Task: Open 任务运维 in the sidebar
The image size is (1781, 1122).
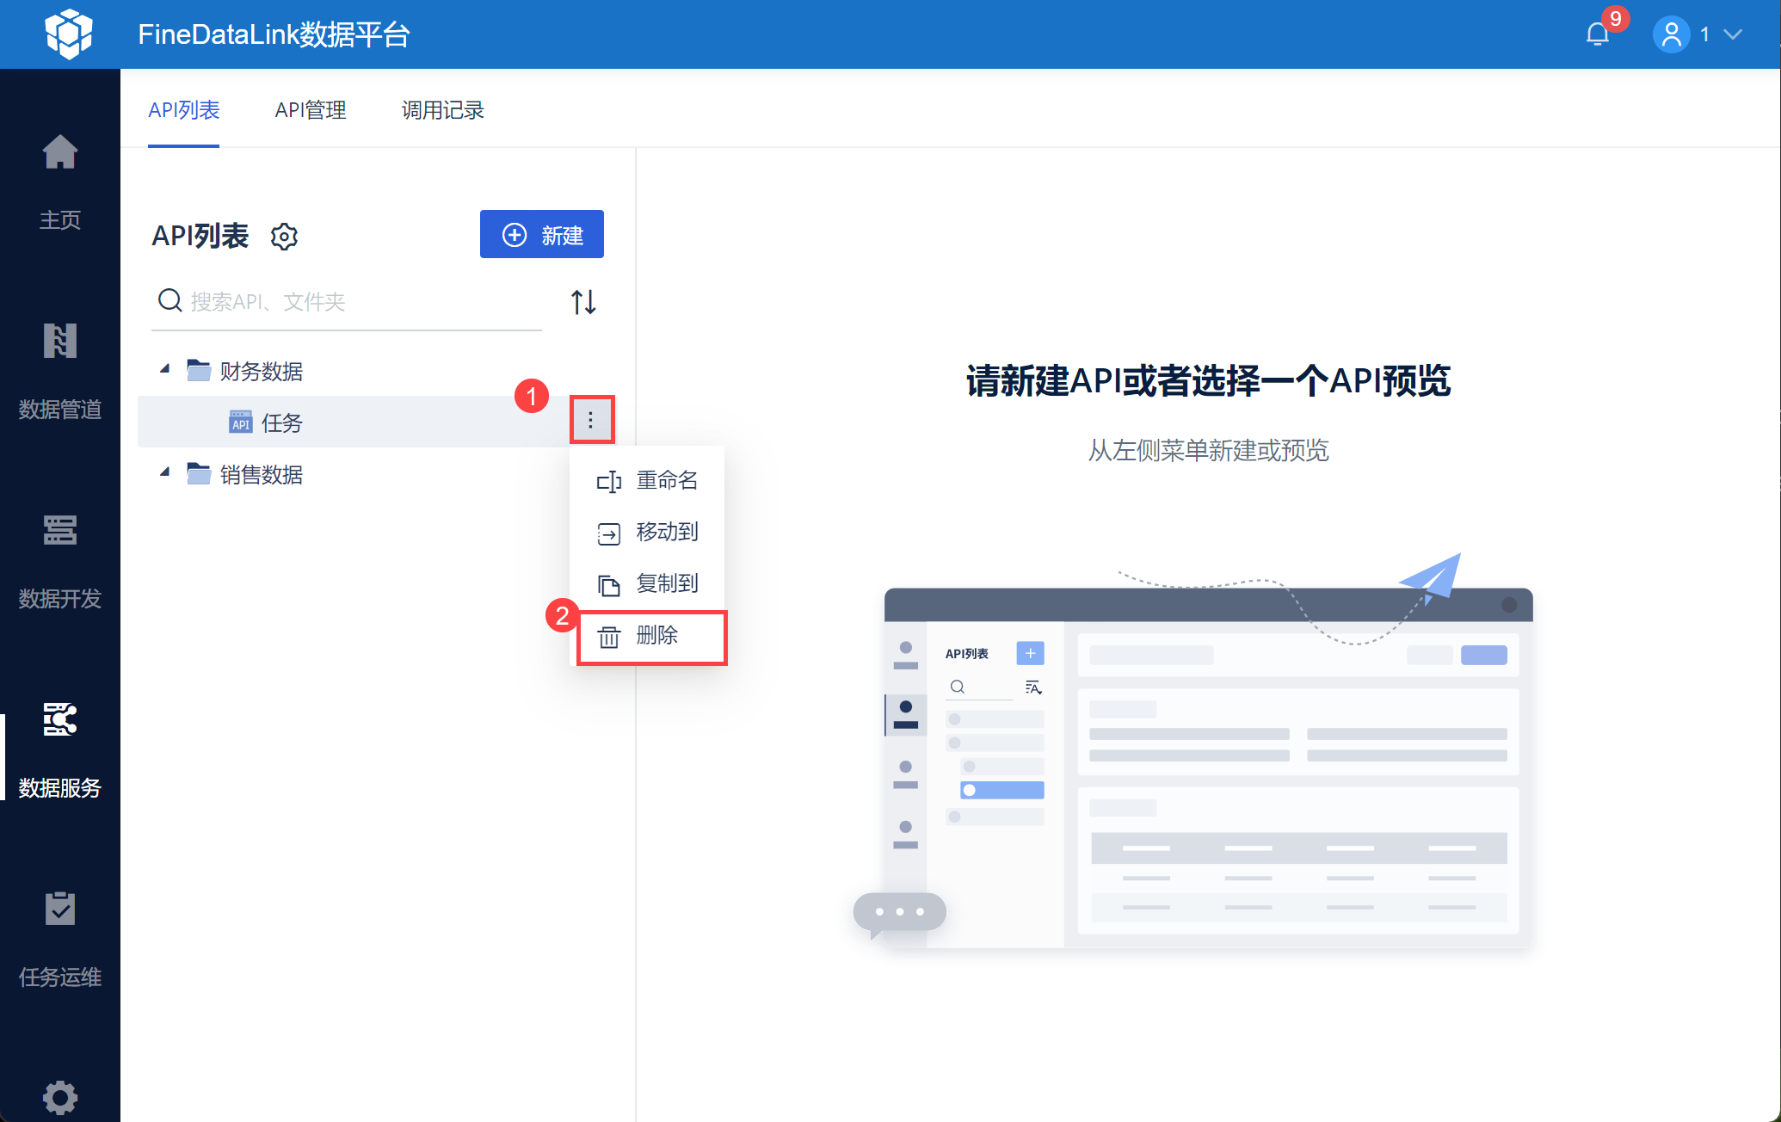Action: (x=60, y=940)
